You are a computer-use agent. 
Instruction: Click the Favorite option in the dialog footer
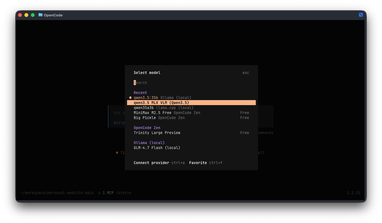coord(198,163)
